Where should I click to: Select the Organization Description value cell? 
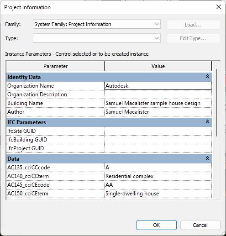[158, 94]
